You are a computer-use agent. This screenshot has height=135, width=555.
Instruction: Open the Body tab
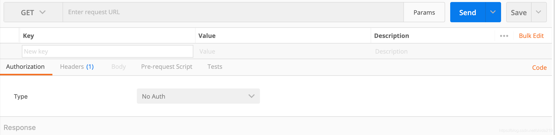coord(119,67)
